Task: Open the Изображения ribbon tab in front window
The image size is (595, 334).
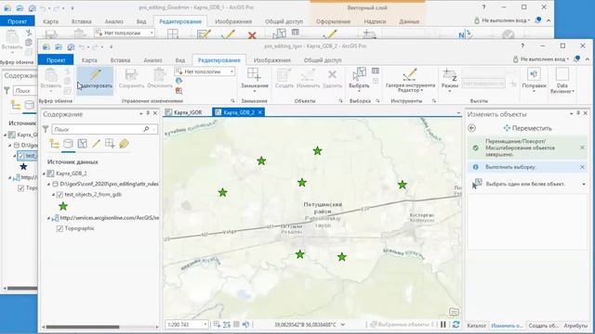Action: pyautogui.click(x=272, y=59)
